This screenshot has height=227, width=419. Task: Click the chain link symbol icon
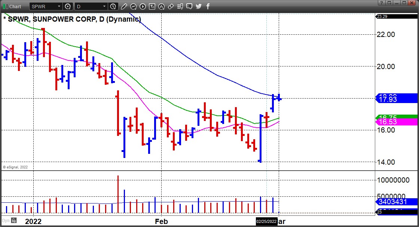pos(171,6)
